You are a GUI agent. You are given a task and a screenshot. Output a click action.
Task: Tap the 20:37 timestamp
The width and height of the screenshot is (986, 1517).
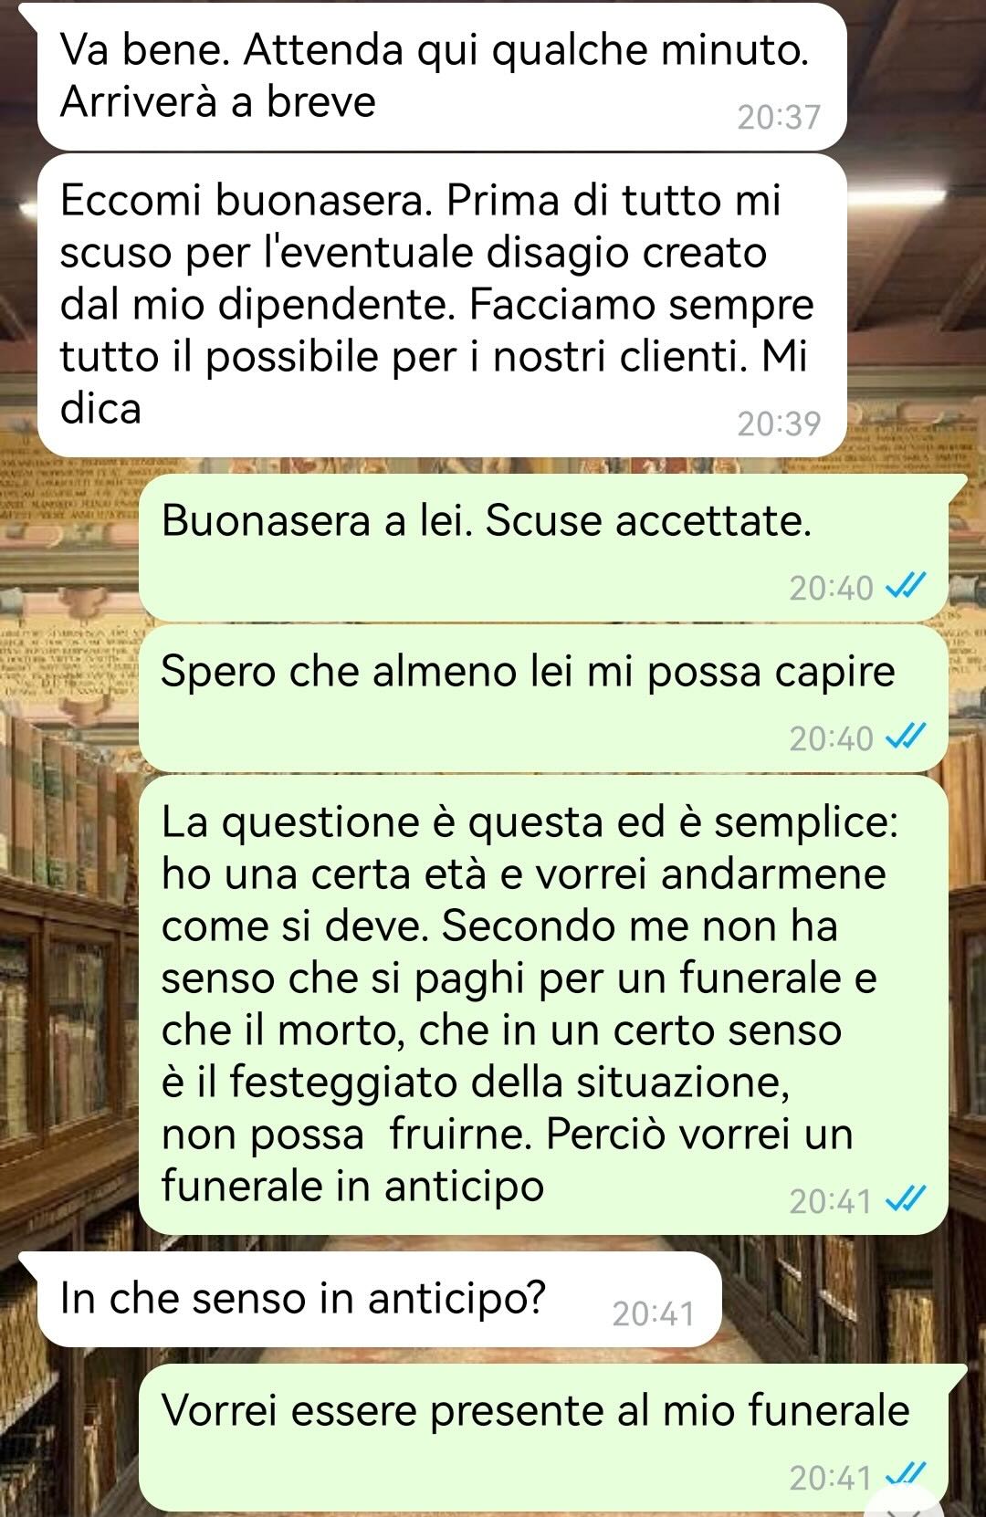779,117
